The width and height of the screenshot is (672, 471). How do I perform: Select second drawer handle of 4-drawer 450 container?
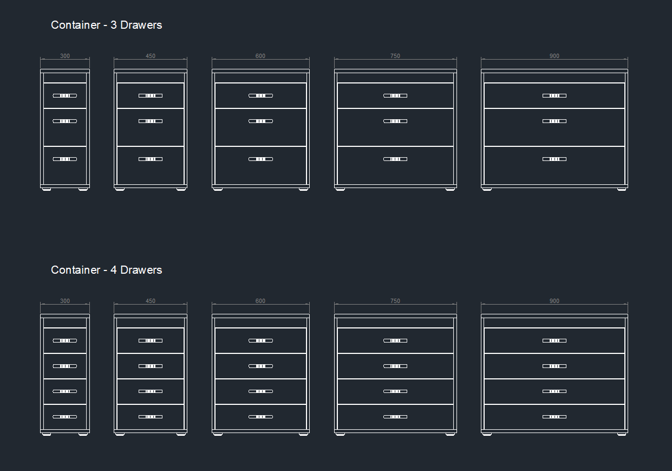[151, 366]
